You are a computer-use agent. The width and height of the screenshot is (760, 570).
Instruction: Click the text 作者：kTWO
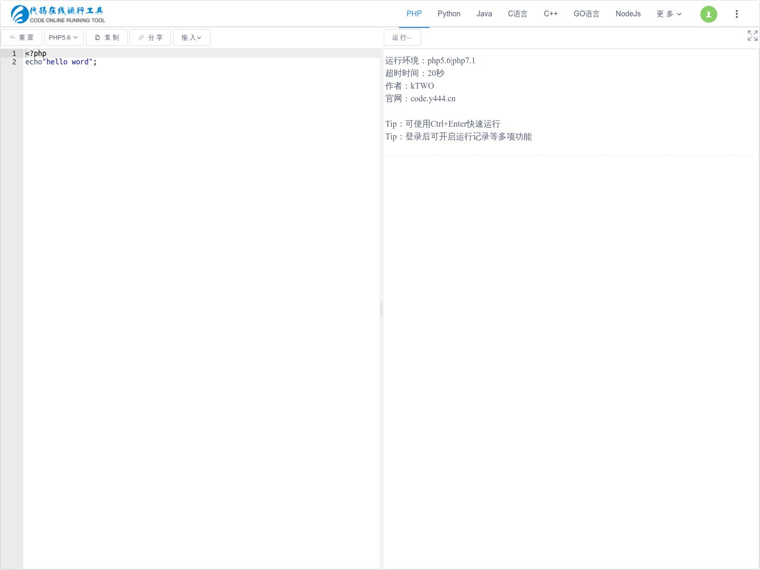tap(410, 86)
